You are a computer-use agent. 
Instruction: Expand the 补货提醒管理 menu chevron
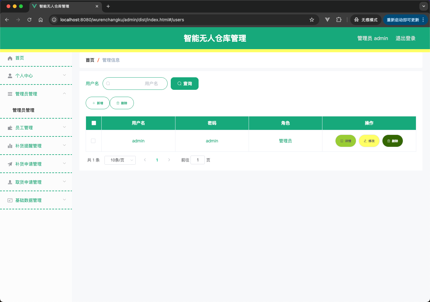(x=64, y=145)
